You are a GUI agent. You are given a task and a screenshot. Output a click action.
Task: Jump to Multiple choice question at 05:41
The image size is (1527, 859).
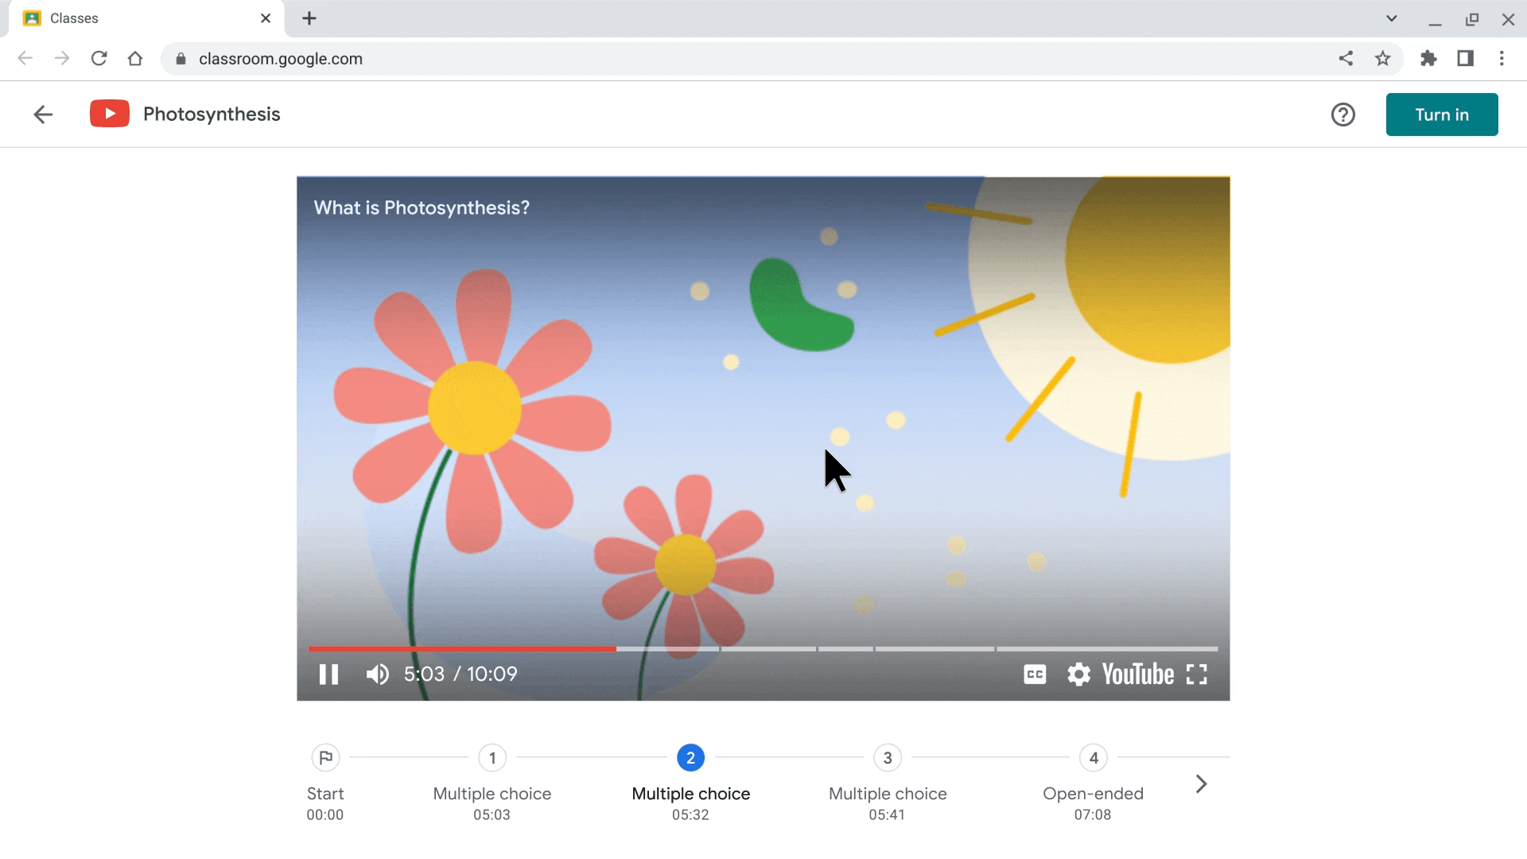888,757
